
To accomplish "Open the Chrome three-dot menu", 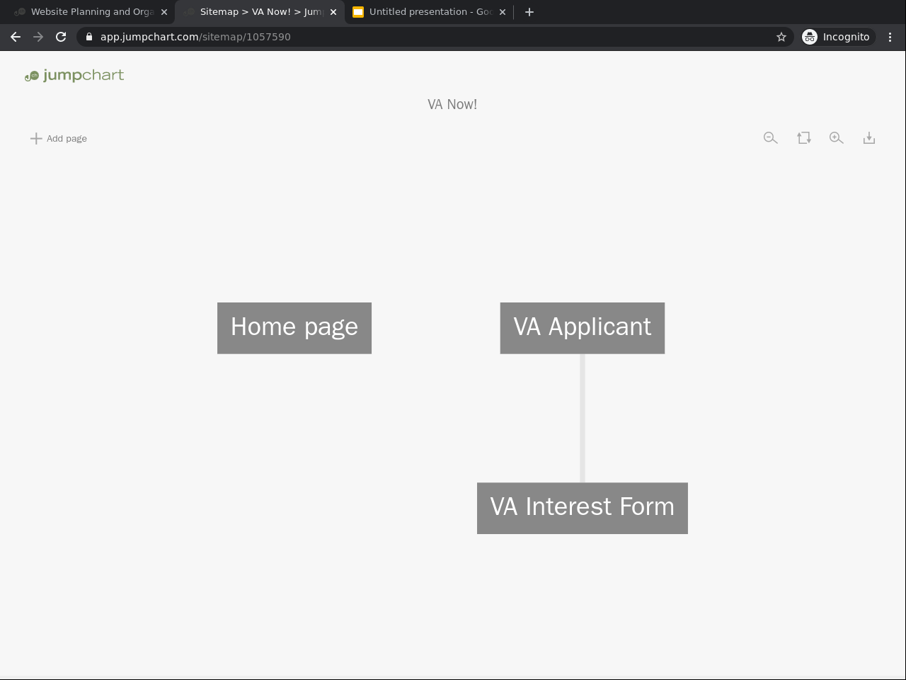I will [x=890, y=37].
